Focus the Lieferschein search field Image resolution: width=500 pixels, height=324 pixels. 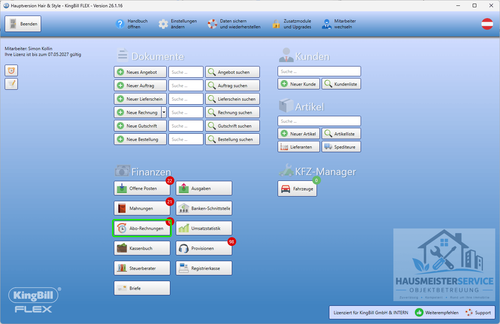click(x=186, y=99)
